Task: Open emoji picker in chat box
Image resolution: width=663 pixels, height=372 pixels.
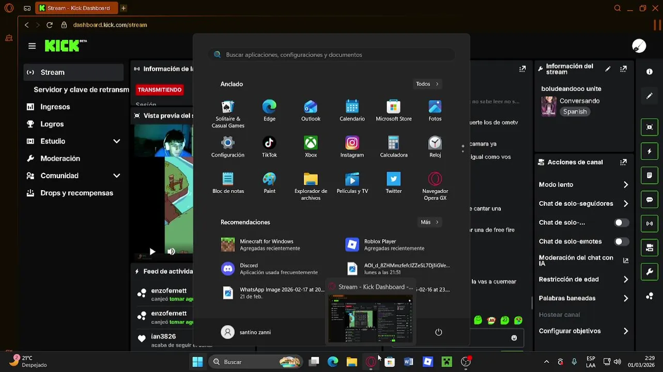Action: pos(514,338)
